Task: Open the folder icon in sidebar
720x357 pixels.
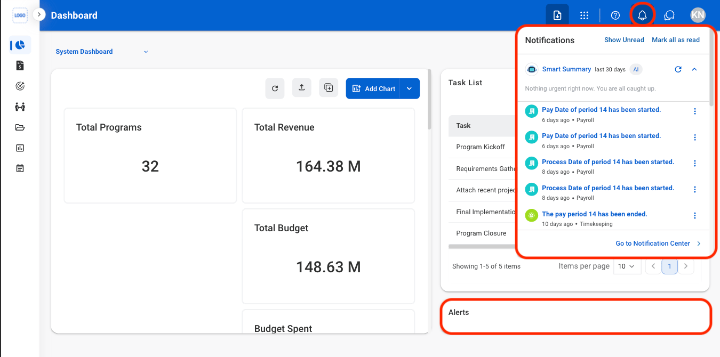Action: 20,127
